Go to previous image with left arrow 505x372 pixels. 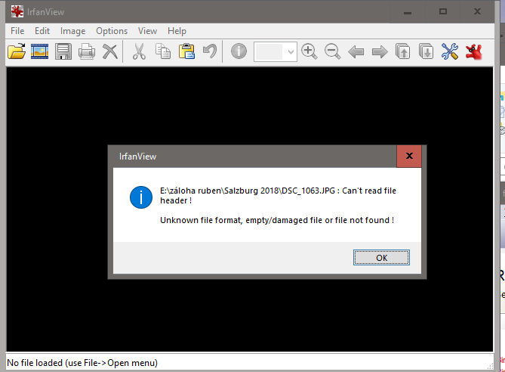(x=356, y=51)
